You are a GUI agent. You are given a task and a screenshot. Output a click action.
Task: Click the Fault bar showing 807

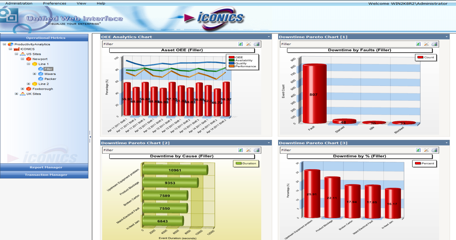(315, 94)
